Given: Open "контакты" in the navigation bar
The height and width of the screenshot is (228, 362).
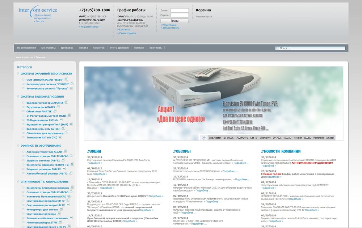Looking at the screenshot, I should pyautogui.click(x=156, y=48).
